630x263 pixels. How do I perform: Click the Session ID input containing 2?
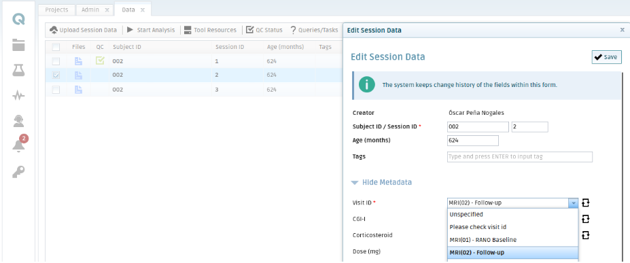click(x=530, y=127)
